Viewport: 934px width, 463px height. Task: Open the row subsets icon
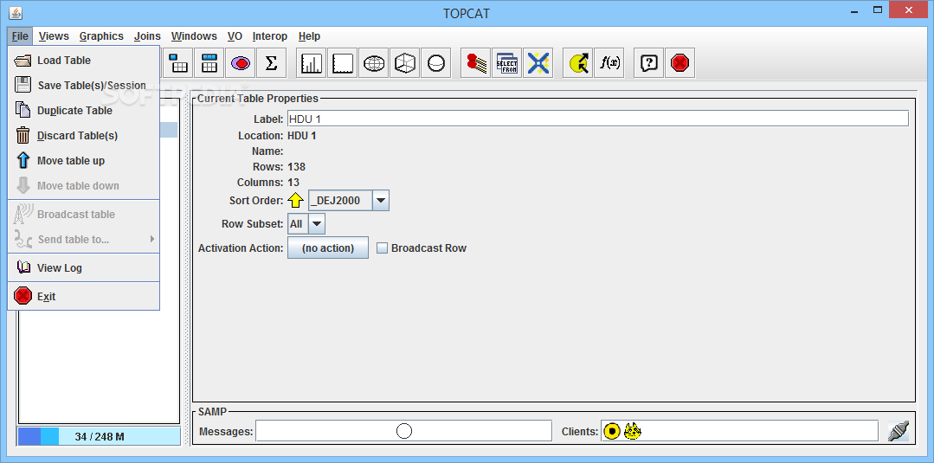[240, 62]
